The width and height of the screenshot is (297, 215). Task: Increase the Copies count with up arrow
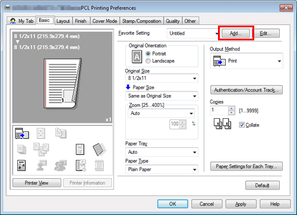pos(231,109)
